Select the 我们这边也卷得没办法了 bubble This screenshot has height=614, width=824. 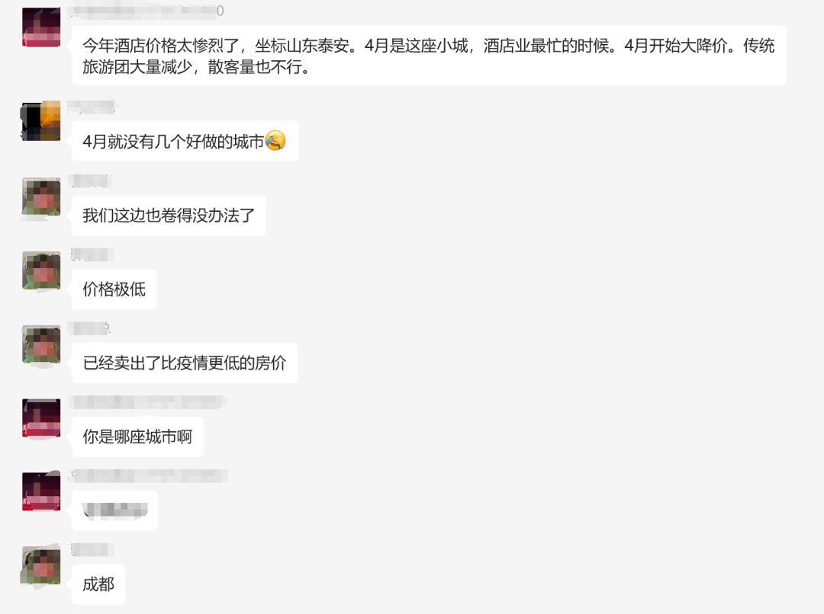169,215
